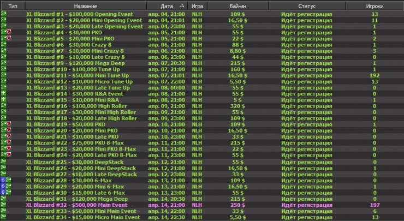Click the green type icon of XL Blizzard #3
The width and height of the screenshot is (404, 221).
click(x=4, y=26)
